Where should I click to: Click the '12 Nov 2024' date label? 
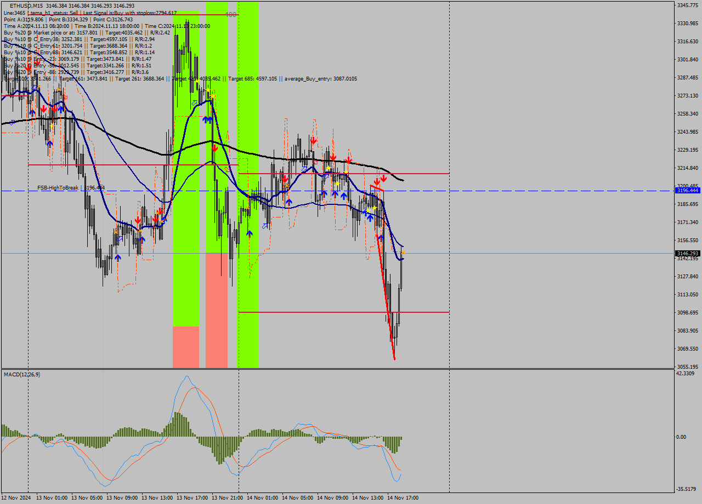(x=16, y=498)
